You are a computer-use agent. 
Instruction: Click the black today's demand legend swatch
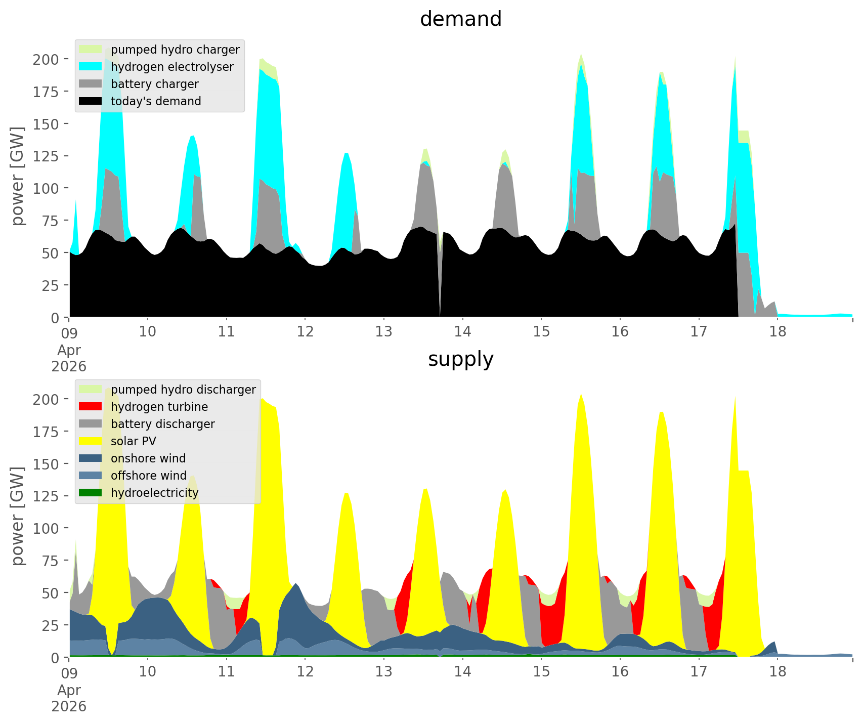coord(91,101)
